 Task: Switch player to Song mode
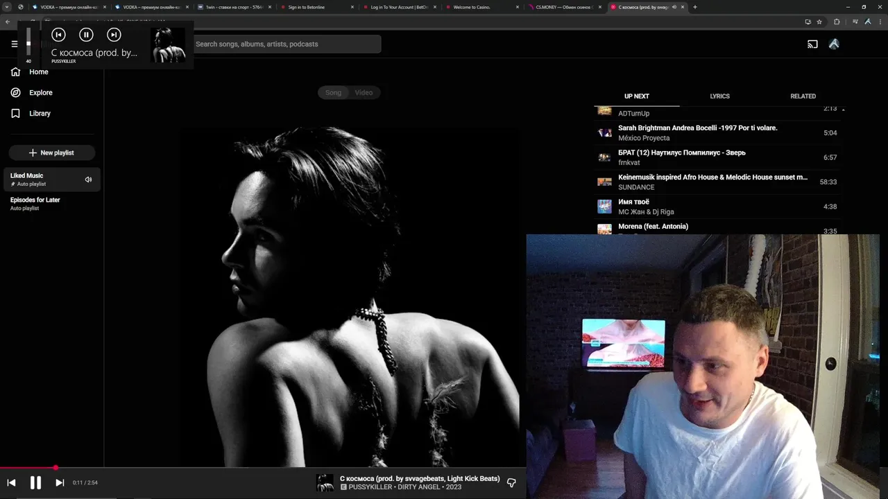pos(333,93)
